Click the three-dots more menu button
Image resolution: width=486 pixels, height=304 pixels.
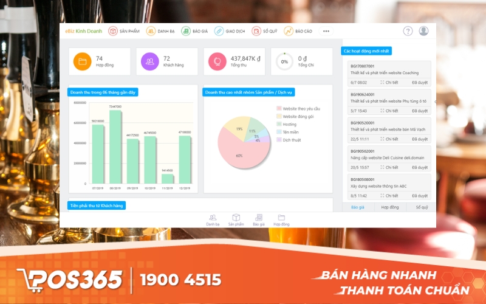pyautogui.click(x=326, y=31)
